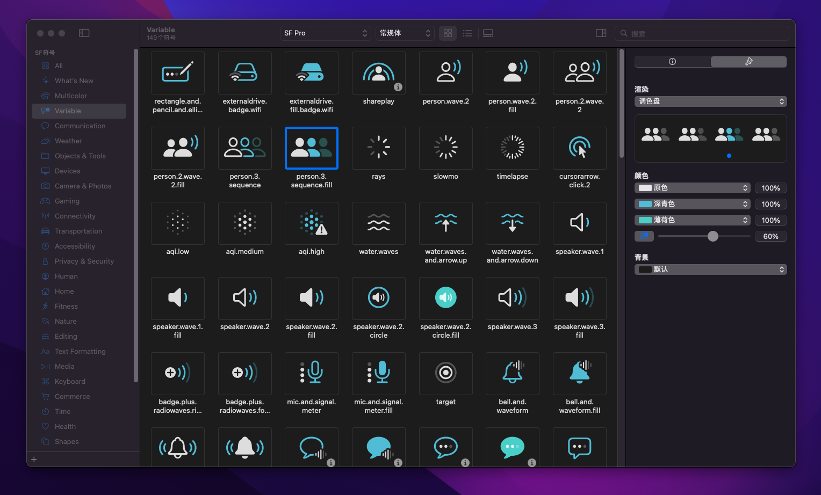821x495 pixels.
Task: Select the rays symbol
Action: pos(378,148)
